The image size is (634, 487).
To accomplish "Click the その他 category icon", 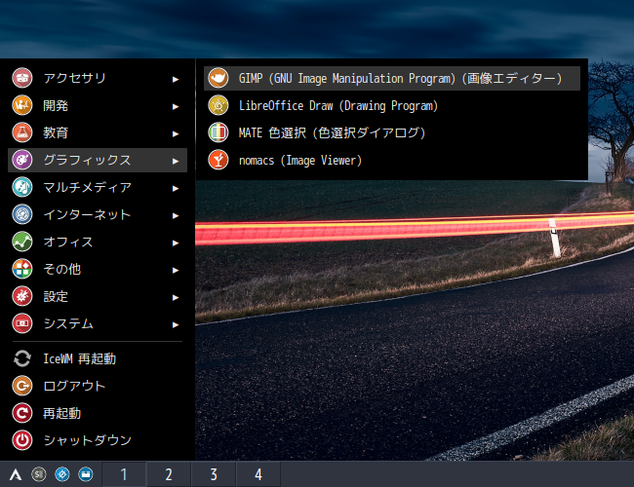I will coord(22,269).
